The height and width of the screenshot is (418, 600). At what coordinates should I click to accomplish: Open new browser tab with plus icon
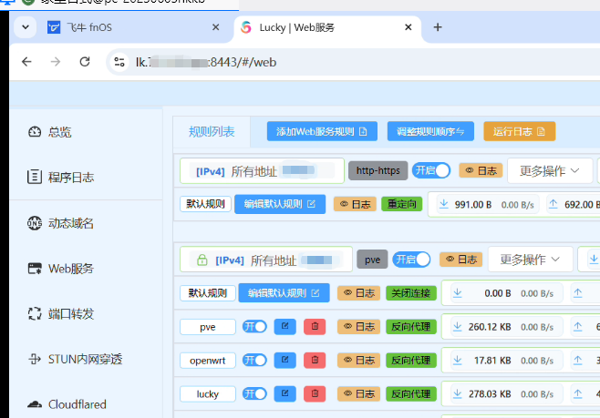437,27
